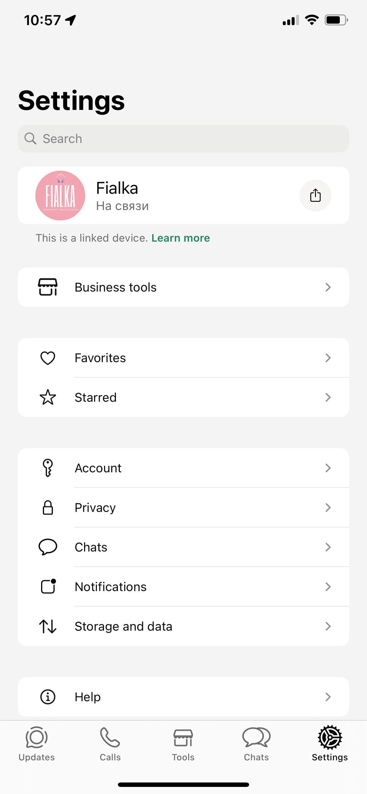The image size is (367, 794).
Task: Go to the Chats tab in bottom bar
Action: point(256,744)
